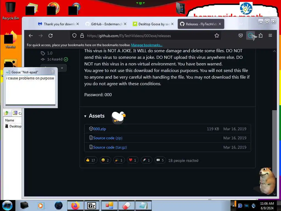Click the hamster character in corner
The width and height of the screenshot is (281, 211).
coord(267,181)
